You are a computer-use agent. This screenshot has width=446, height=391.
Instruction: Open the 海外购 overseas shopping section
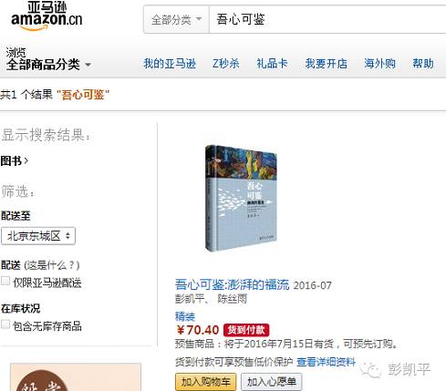(379, 64)
